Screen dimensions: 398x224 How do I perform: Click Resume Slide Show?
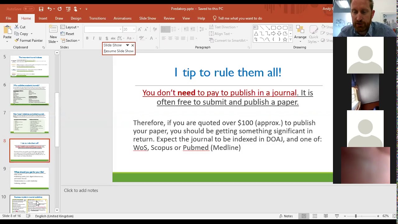118,51
